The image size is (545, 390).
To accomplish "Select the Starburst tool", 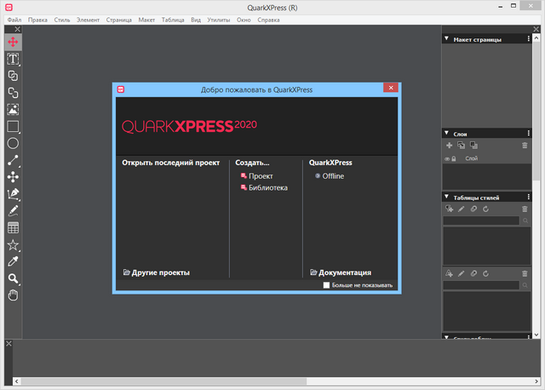I will pyautogui.click(x=13, y=244).
